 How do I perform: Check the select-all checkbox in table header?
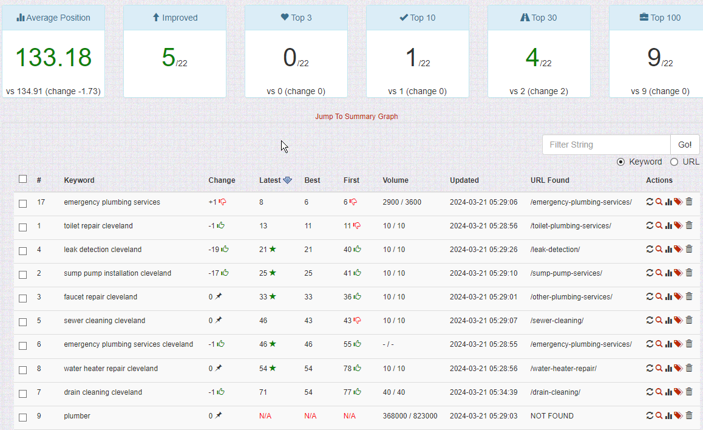point(23,179)
